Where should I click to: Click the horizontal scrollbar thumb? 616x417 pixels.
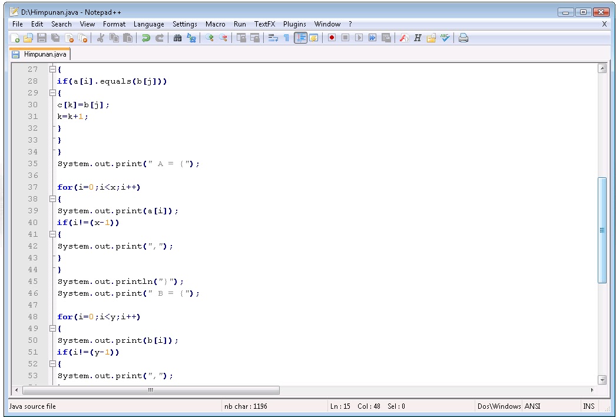click(x=151, y=390)
